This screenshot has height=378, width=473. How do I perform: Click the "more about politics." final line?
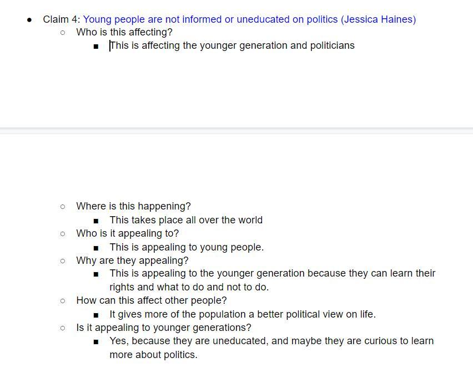[x=153, y=355]
